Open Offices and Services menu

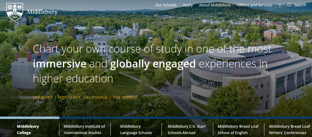pos(255,5)
